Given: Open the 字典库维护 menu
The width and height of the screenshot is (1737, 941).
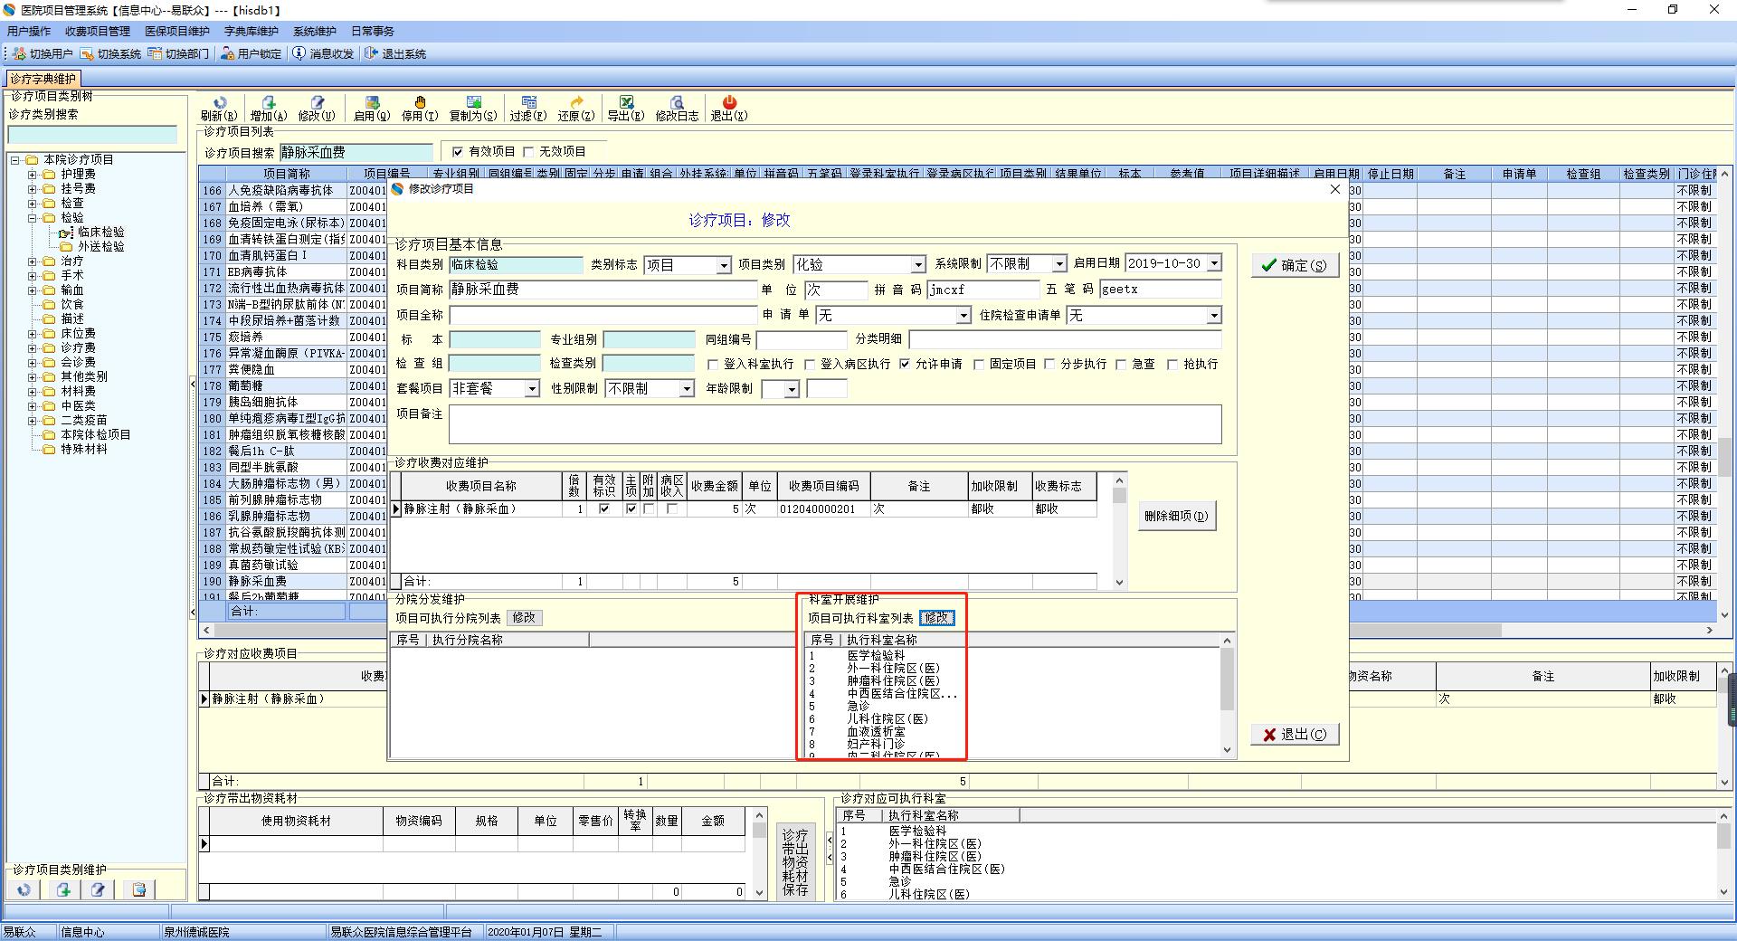Looking at the screenshot, I should click(x=251, y=32).
